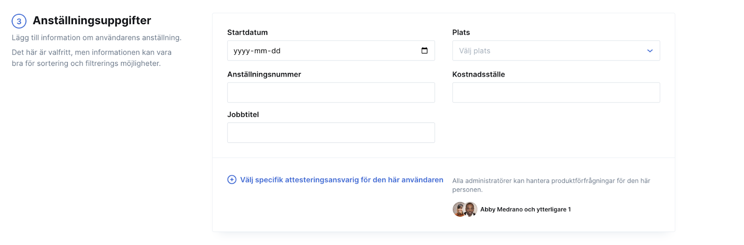Screen dimensions: 744x245
Task: Click the Jobbtitel text field
Action: [x=331, y=133]
